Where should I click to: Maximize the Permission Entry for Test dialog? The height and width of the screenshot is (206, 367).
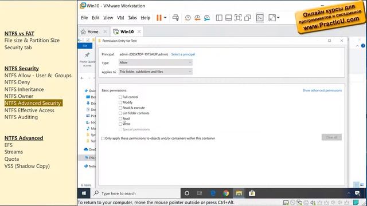click(329, 41)
